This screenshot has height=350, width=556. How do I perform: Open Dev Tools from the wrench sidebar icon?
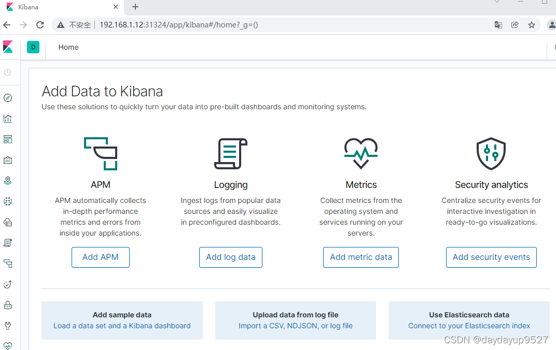click(8, 326)
